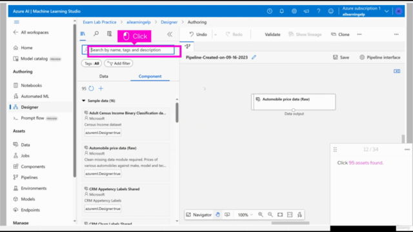Open the Pipelines assets page

pyautogui.click(x=29, y=177)
